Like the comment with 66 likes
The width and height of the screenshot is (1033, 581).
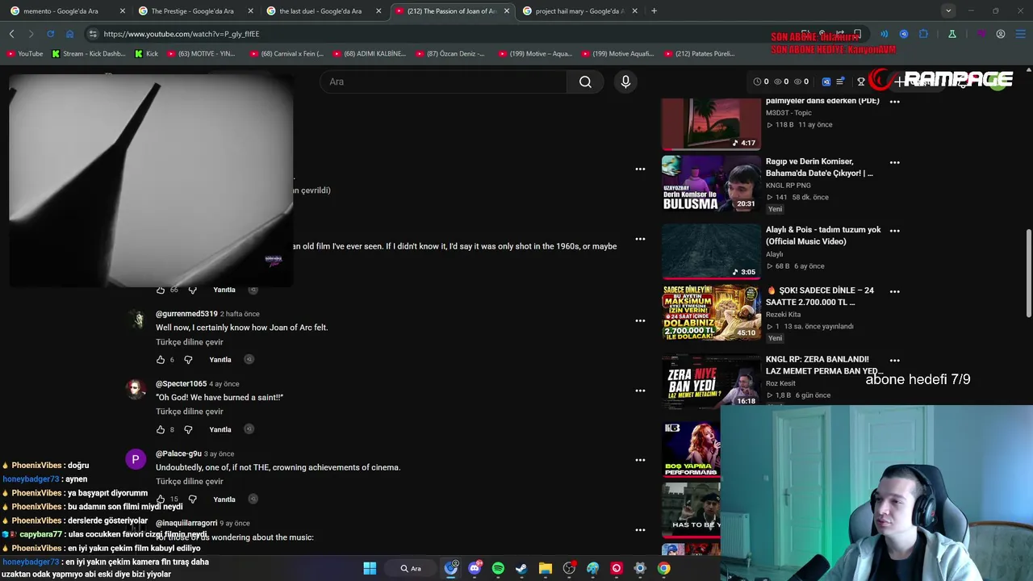click(x=161, y=290)
